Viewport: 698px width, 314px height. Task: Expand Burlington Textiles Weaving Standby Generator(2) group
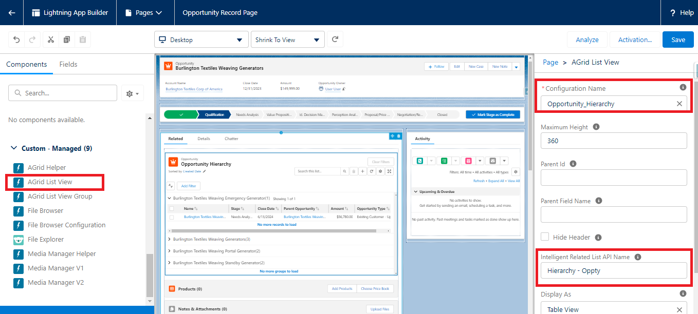point(170,263)
